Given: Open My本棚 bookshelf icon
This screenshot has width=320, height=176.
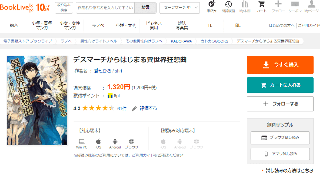Looking at the screenshot, I should click(x=245, y=6).
